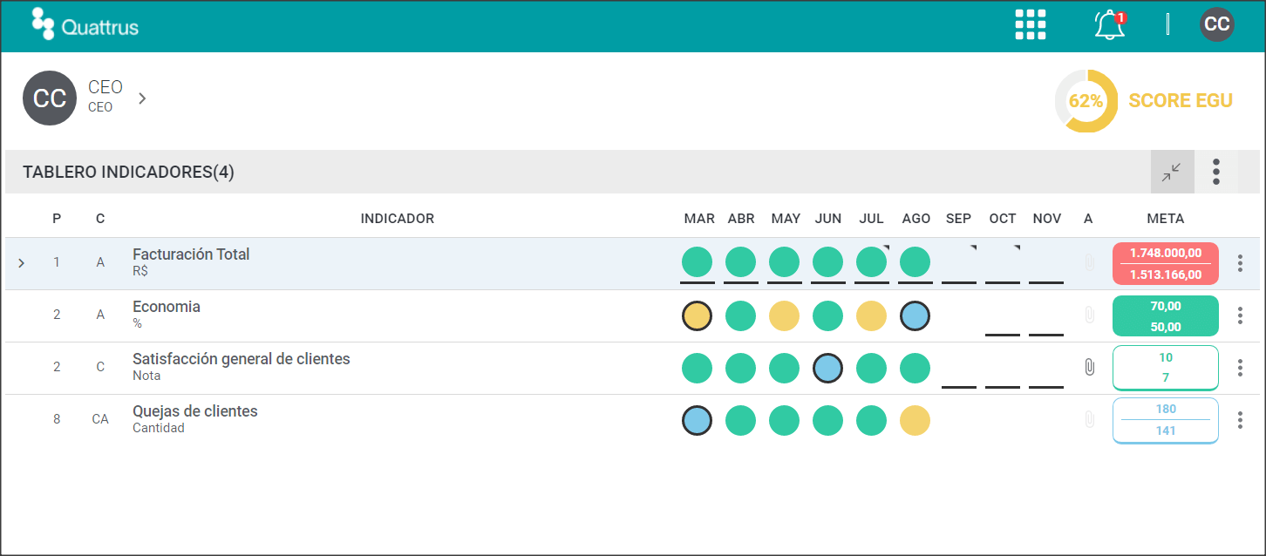
Task: Click the TABLERO INDICADORES(4) title
Action: (128, 172)
